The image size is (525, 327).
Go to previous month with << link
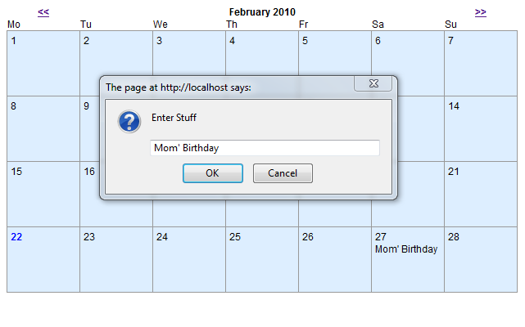43,12
